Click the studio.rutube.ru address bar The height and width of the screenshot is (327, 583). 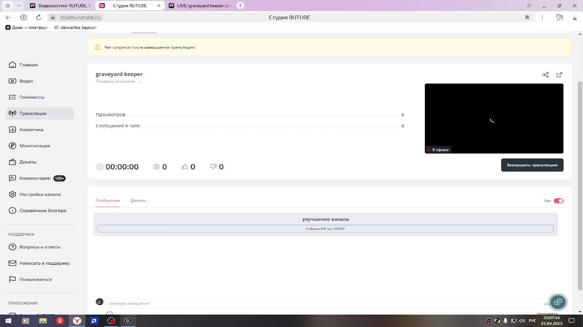coord(80,17)
